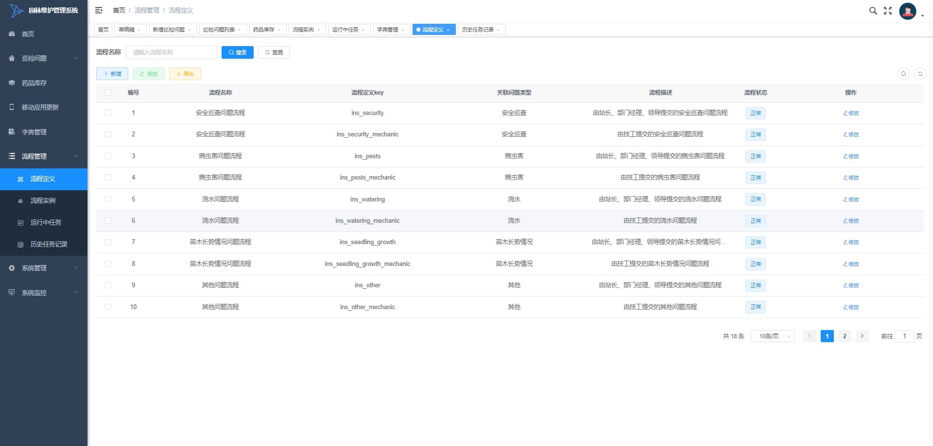The height and width of the screenshot is (446, 933).
Task: Click the 流程定义 icon in the submenu
Action: point(20,179)
